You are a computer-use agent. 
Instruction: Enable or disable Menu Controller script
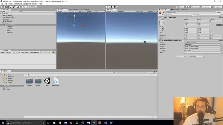click(163, 40)
